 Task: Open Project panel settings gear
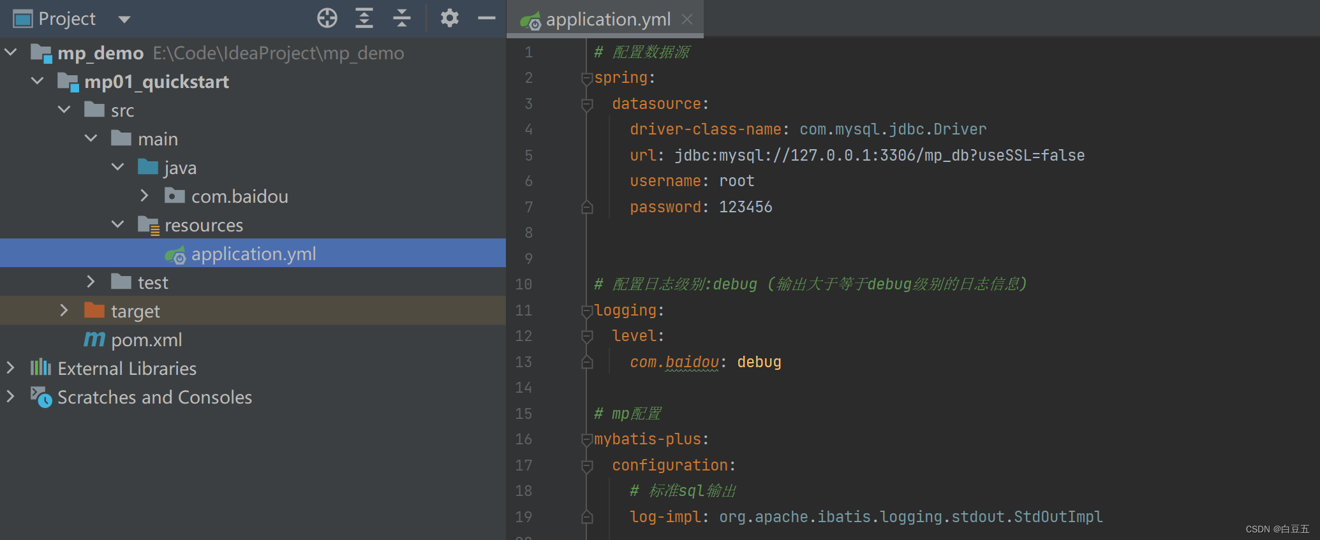tap(450, 18)
